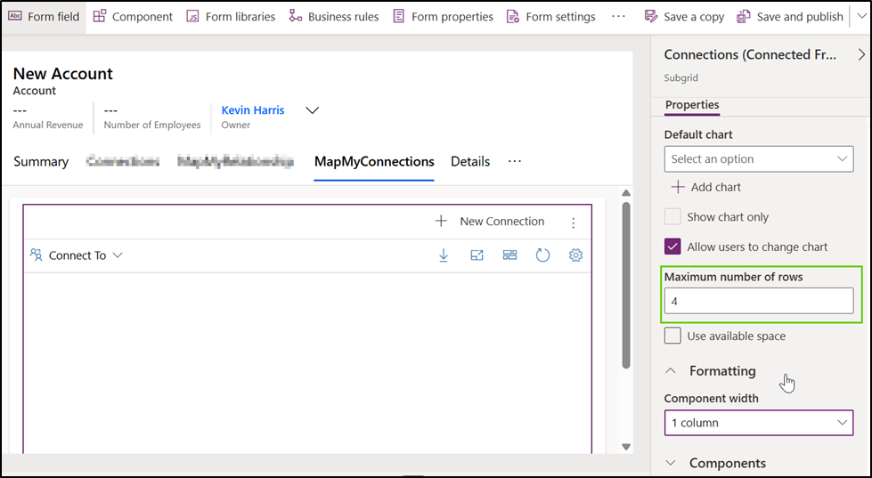Screen dimensions: 872x478
Task: Click the Add chart button
Action: 705,188
